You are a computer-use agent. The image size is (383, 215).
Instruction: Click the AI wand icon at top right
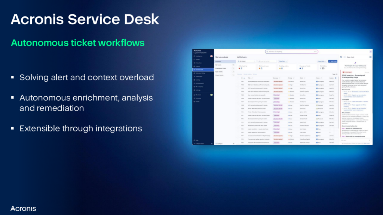371,52
